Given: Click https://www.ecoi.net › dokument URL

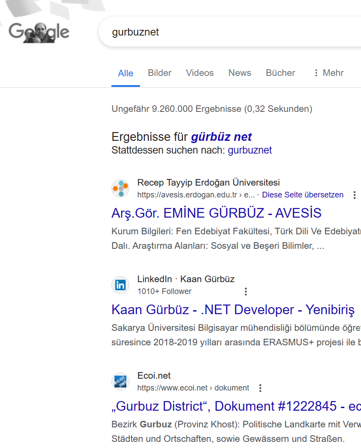Looking at the screenshot, I should (x=193, y=388).
